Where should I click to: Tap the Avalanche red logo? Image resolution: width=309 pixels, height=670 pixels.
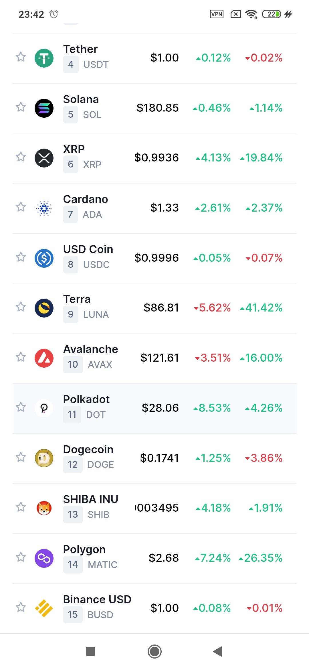pyautogui.click(x=44, y=358)
